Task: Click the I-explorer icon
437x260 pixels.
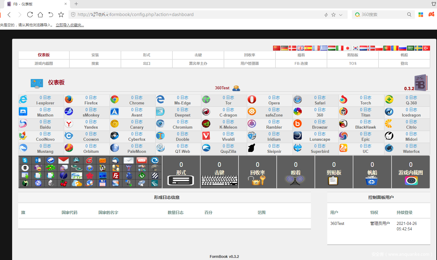Action: (x=23, y=99)
